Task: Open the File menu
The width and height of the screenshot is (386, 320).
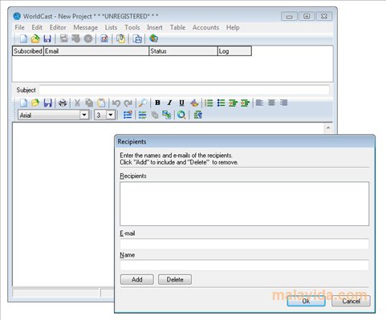Action: coord(19,27)
